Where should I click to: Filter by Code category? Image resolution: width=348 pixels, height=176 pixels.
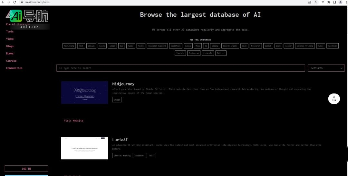pos(244,46)
